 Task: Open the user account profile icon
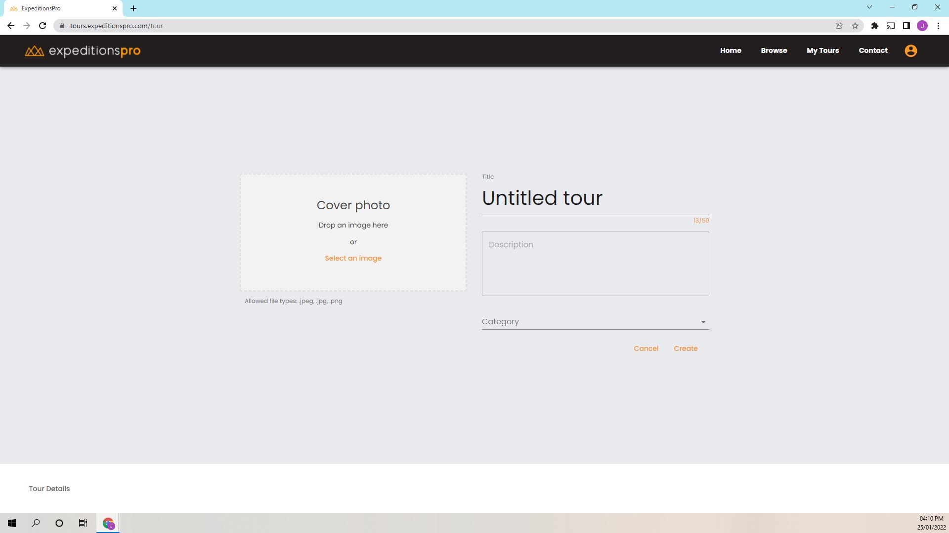[x=910, y=51]
